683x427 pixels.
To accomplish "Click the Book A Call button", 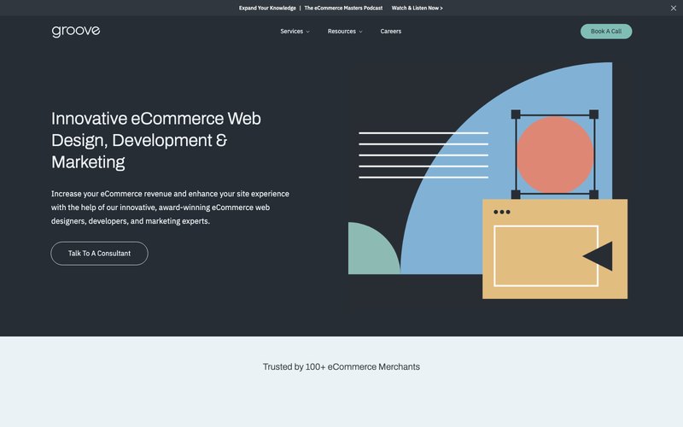I will pyautogui.click(x=606, y=32).
